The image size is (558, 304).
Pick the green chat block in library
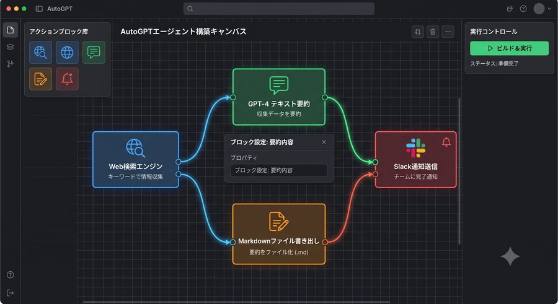coord(94,52)
